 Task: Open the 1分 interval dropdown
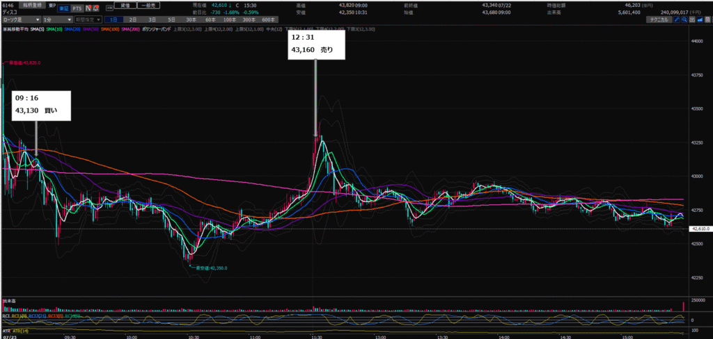(x=57, y=19)
